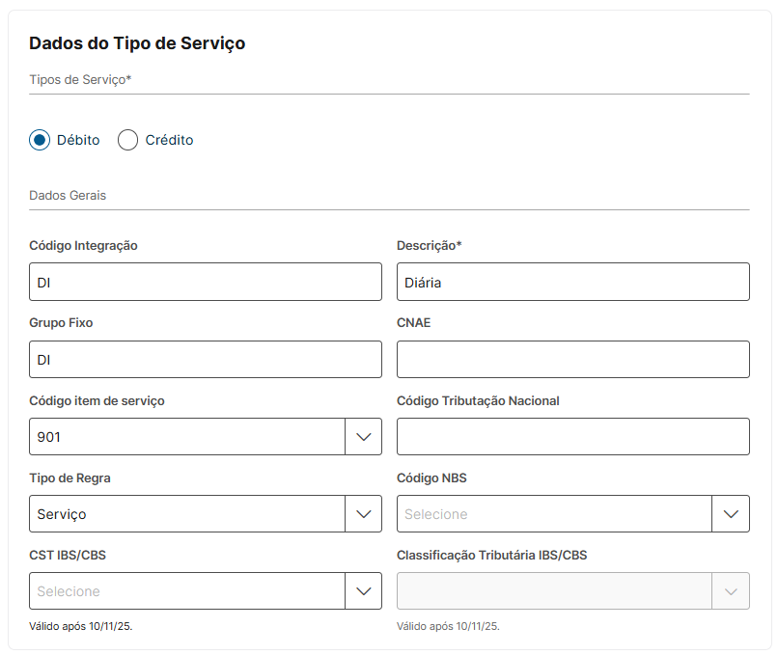778x655 pixels.
Task: Expand the Tipo de Regra dropdown arrow
Action: 363,514
